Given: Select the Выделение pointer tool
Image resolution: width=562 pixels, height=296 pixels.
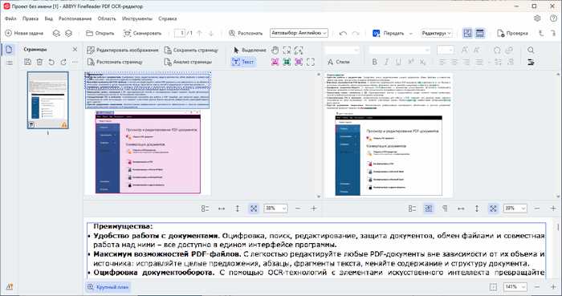Looking at the screenshot, I should pos(250,50).
